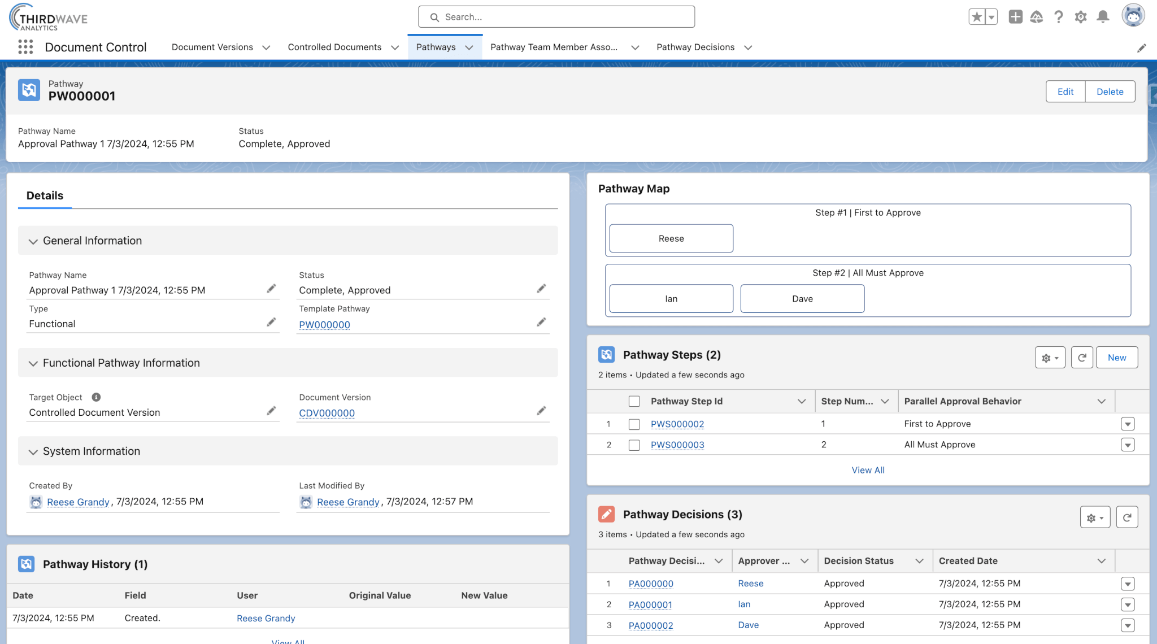Collapse the System Information section
Viewport: 1157px width, 644px height.
(33, 452)
